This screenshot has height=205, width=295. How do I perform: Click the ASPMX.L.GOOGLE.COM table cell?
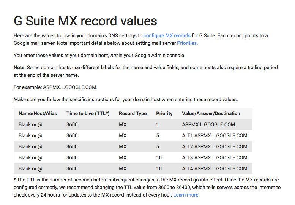[208, 124]
